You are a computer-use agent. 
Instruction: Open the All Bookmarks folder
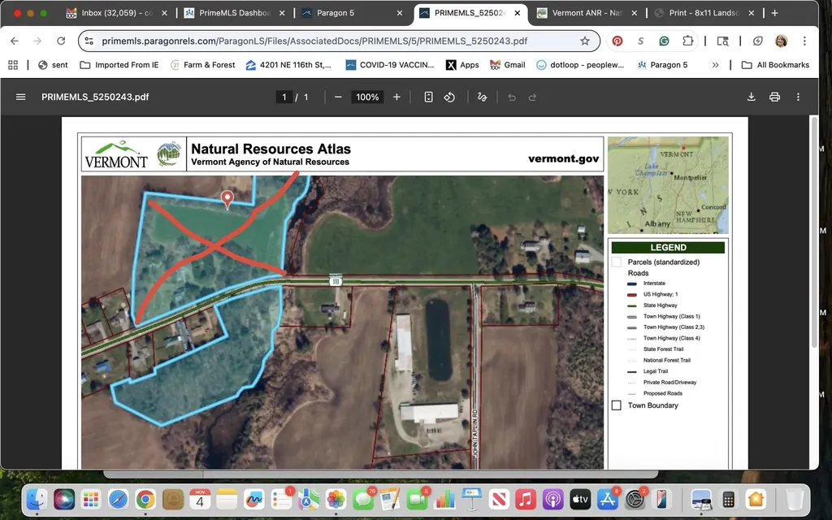click(x=775, y=65)
